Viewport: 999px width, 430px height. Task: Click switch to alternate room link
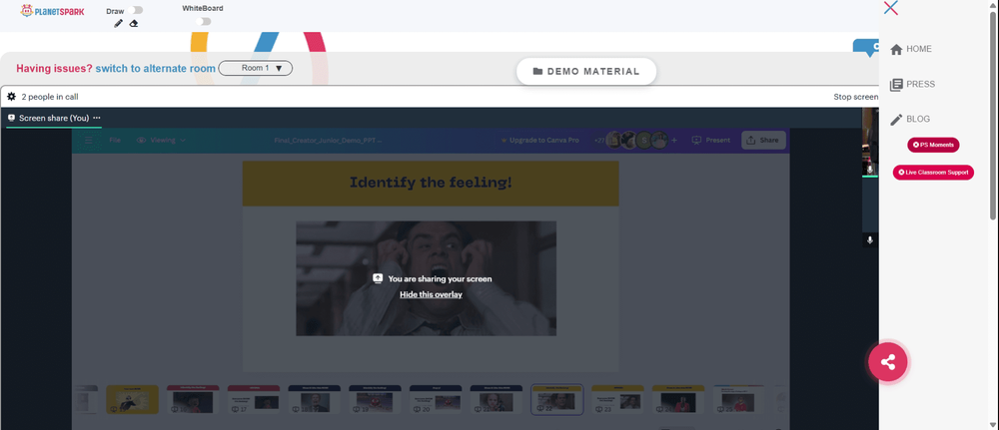tap(156, 68)
